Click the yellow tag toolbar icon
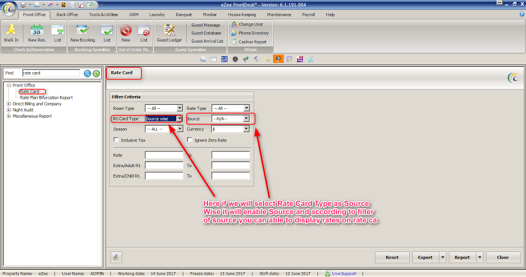Image resolution: width=526 pixels, height=277 pixels. tap(267, 59)
